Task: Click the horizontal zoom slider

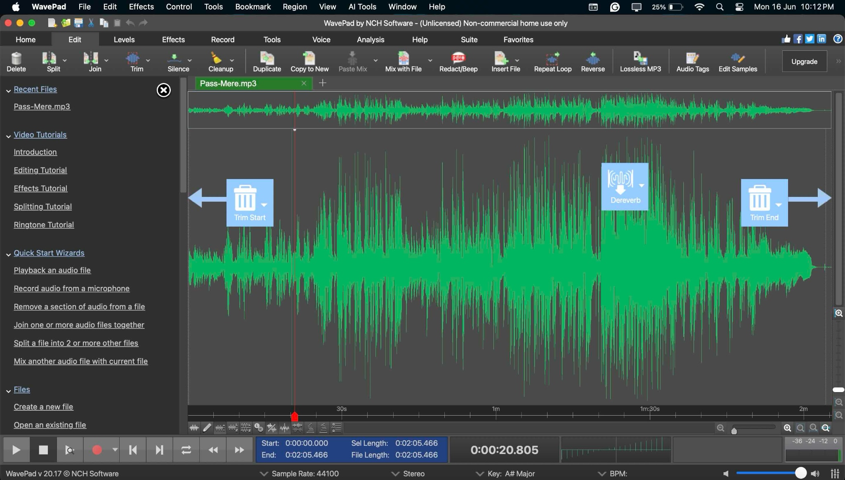Action: click(x=753, y=428)
